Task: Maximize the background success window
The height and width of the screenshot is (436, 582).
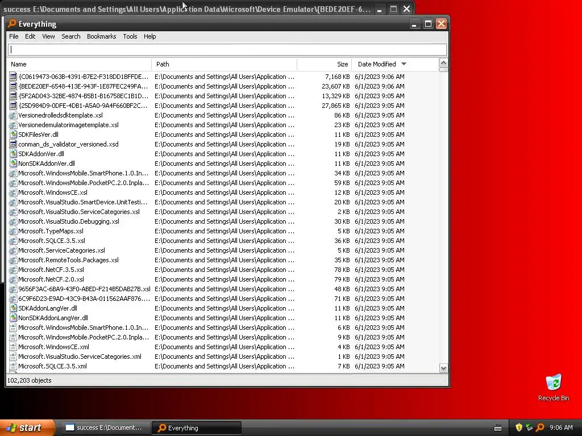Action: 393,9
